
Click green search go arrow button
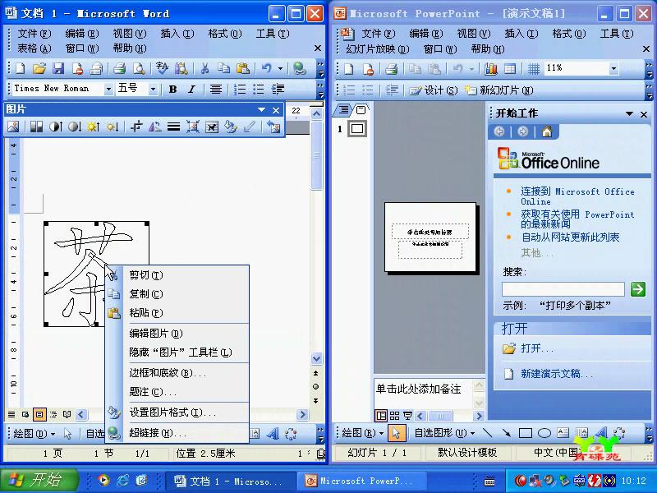pos(638,289)
